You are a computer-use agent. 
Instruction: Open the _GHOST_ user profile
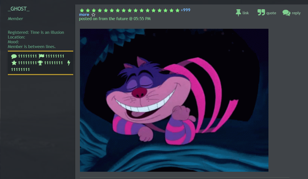[19, 9]
